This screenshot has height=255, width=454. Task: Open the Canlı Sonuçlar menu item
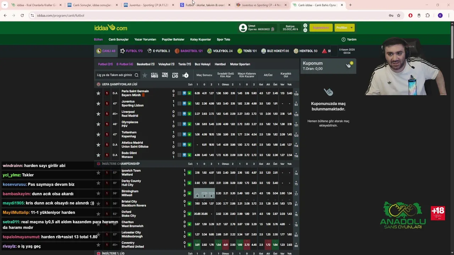[118, 39]
